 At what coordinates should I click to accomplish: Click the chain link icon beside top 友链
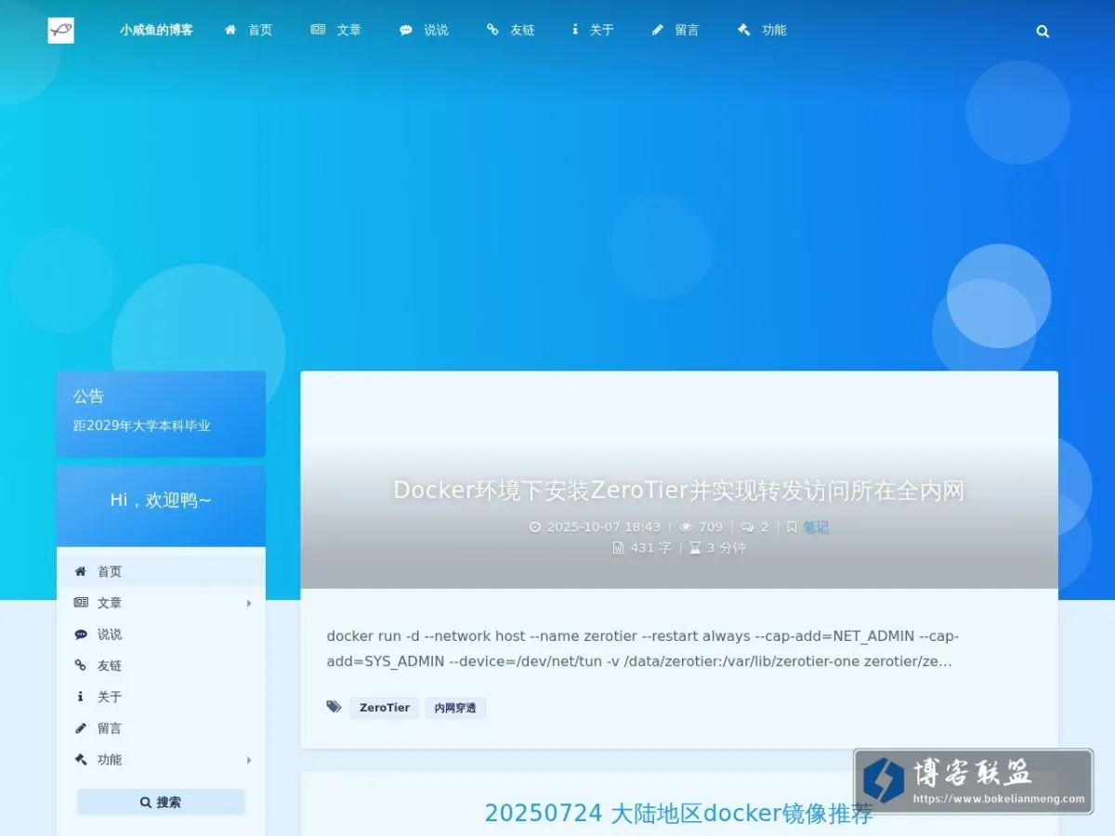click(x=492, y=30)
